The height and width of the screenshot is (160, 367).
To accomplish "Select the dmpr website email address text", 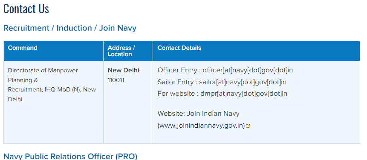I will point(244,94).
